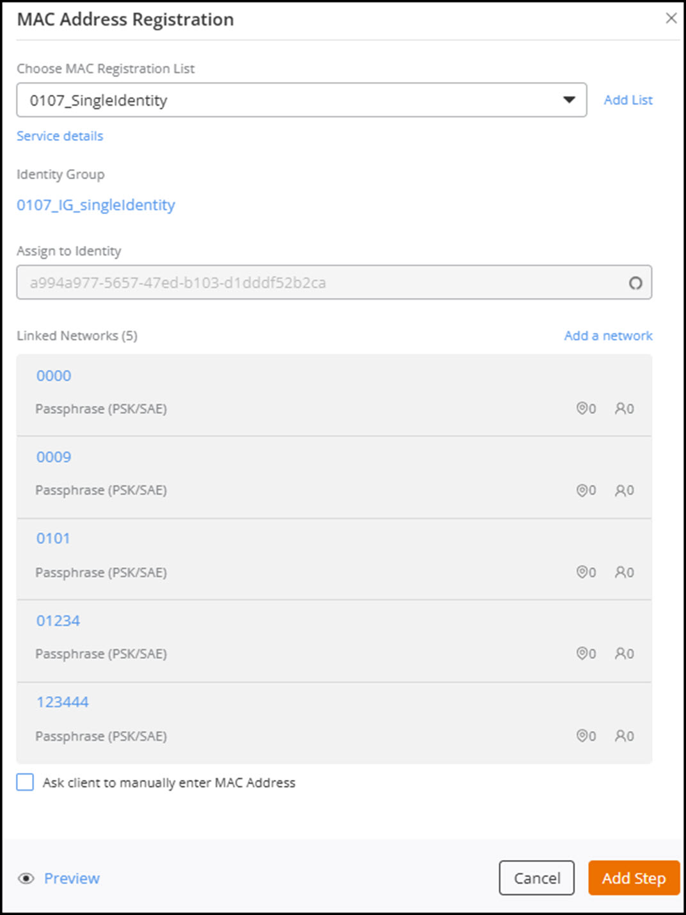The width and height of the screenshot is (686, 915).
Task: Click the dropdown arrow for 0107_SingleIdentity
Action: pos(569,100)
